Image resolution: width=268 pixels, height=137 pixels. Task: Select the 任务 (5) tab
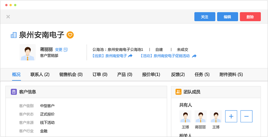[x=202, y=75]
